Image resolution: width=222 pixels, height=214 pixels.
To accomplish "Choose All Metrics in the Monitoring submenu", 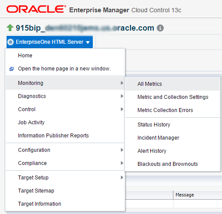I will click(173, 84).
